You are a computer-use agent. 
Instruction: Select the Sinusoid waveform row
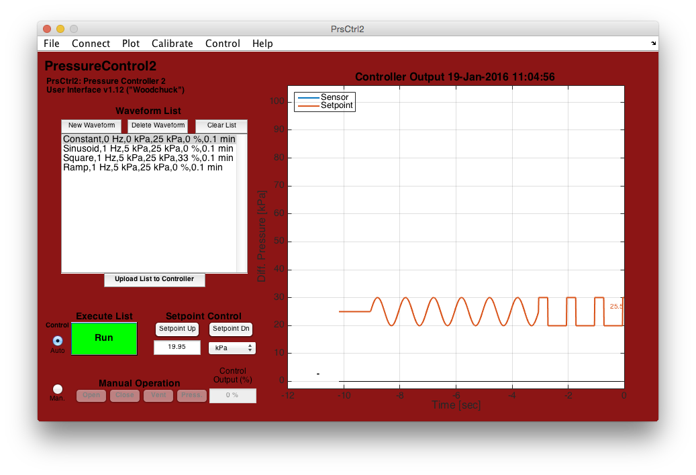pos(149,148)
